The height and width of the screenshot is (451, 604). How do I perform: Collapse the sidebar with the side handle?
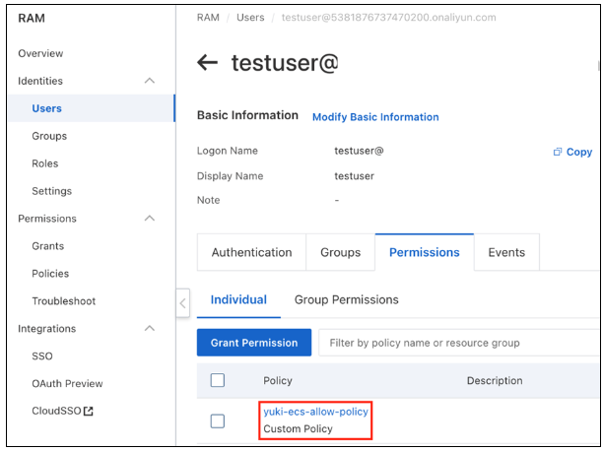point(182,303)
